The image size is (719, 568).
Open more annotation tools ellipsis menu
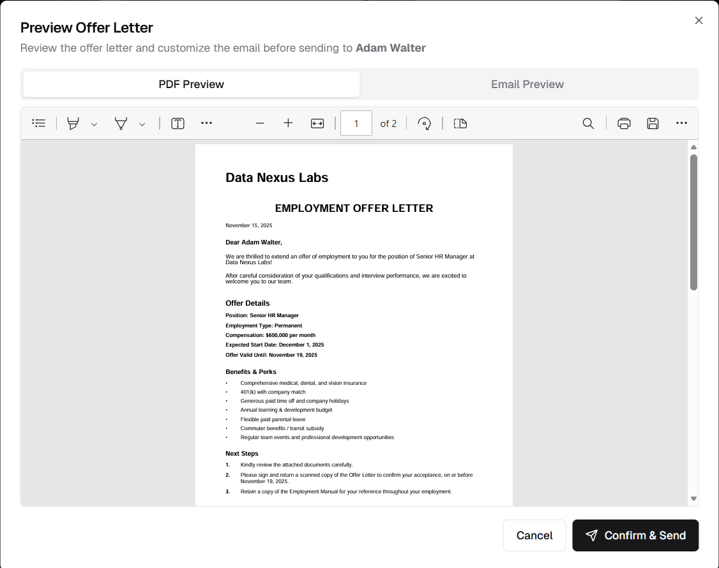point(206,123)
